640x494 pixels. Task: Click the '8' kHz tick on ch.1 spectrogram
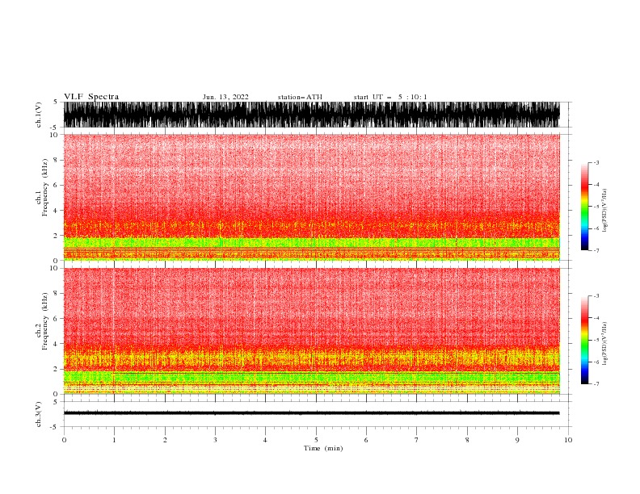click(x=56, y=160)
